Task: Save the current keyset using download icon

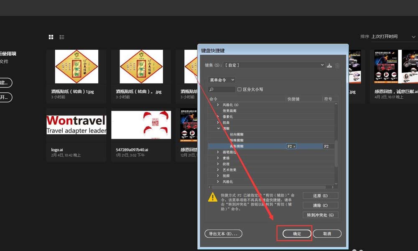Action: (x=329, y=66)
